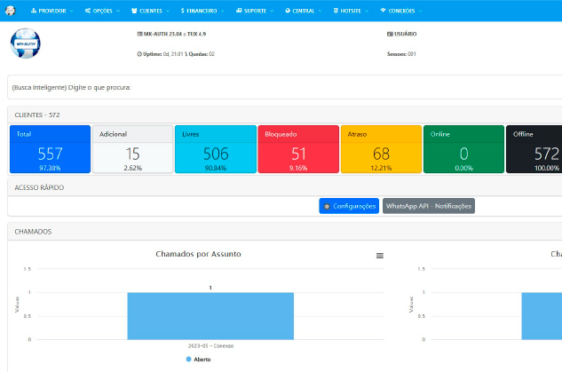The image size is (562, 372).
Task: Click the yellow Atraso card
Action: [381, 149]
